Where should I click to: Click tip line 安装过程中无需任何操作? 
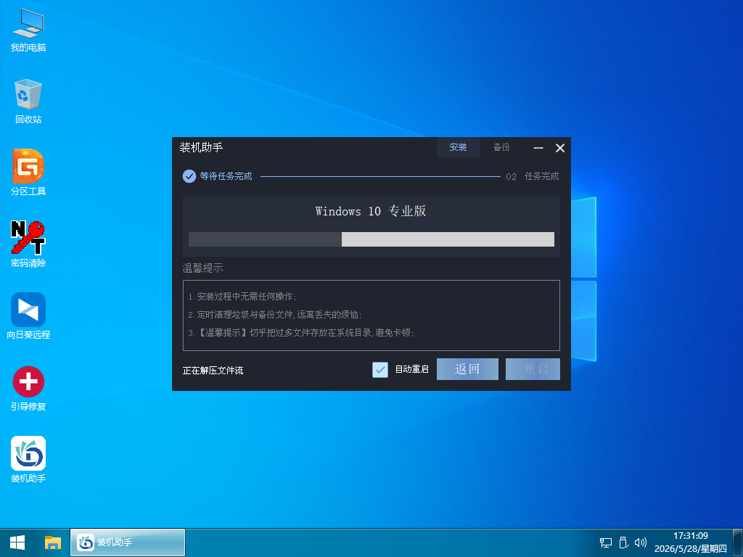coord(242,297)
